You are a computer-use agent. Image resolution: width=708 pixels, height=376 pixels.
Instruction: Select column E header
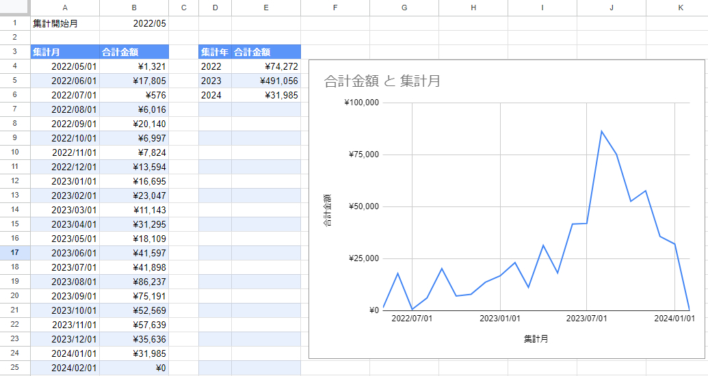(x=266, y=8)
